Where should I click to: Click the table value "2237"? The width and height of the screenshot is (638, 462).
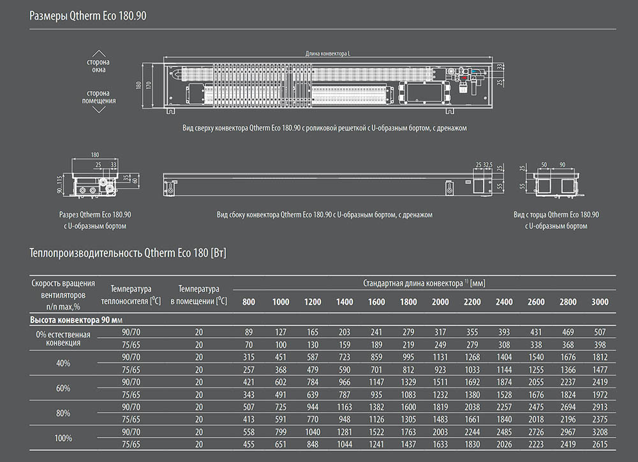pyautogui.click(x=568, y=382)
